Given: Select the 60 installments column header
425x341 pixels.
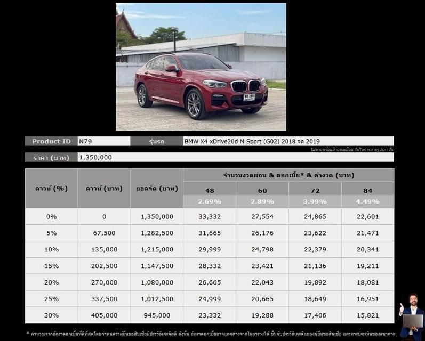Looking at the screenshot, I should coord(262,190).
